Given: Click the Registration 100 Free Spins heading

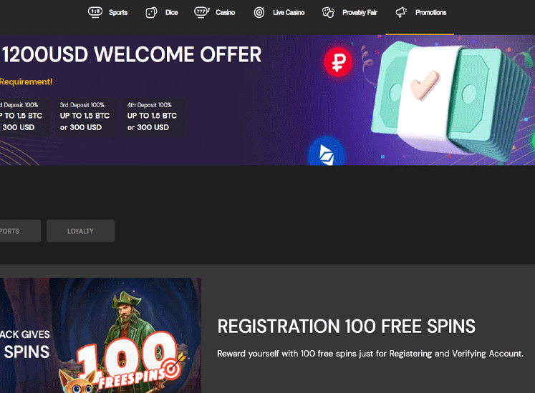Looking at the screenshot, I should [346, 327].
